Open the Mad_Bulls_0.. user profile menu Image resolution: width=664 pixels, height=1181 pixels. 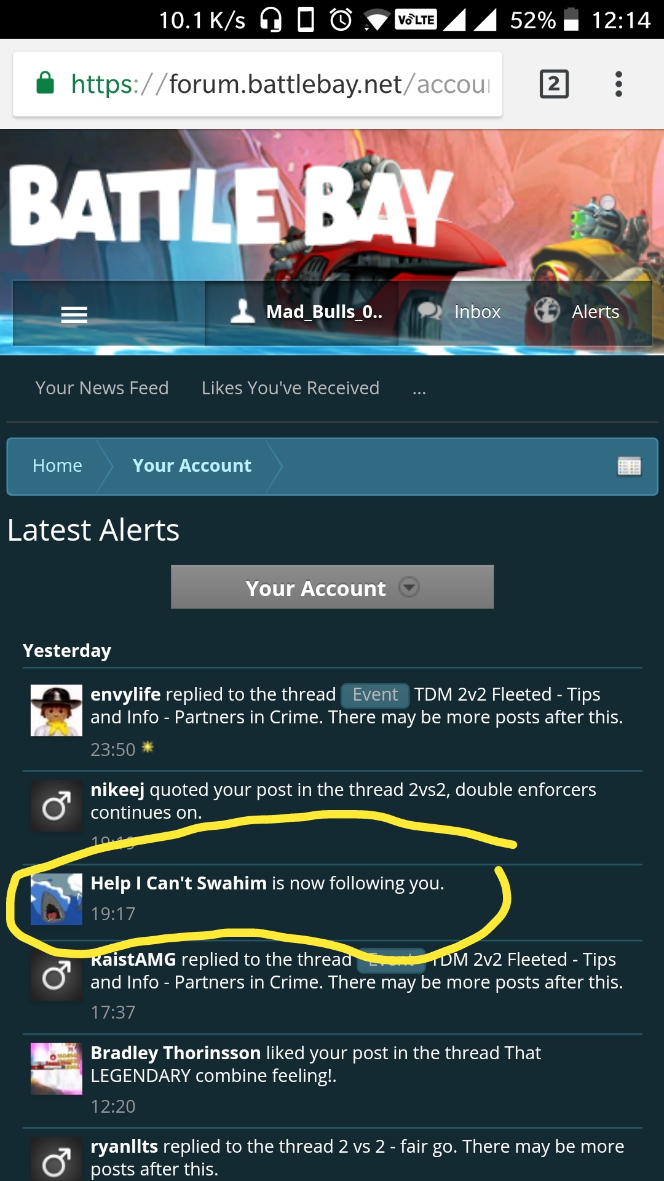click(x=306, y=312)
